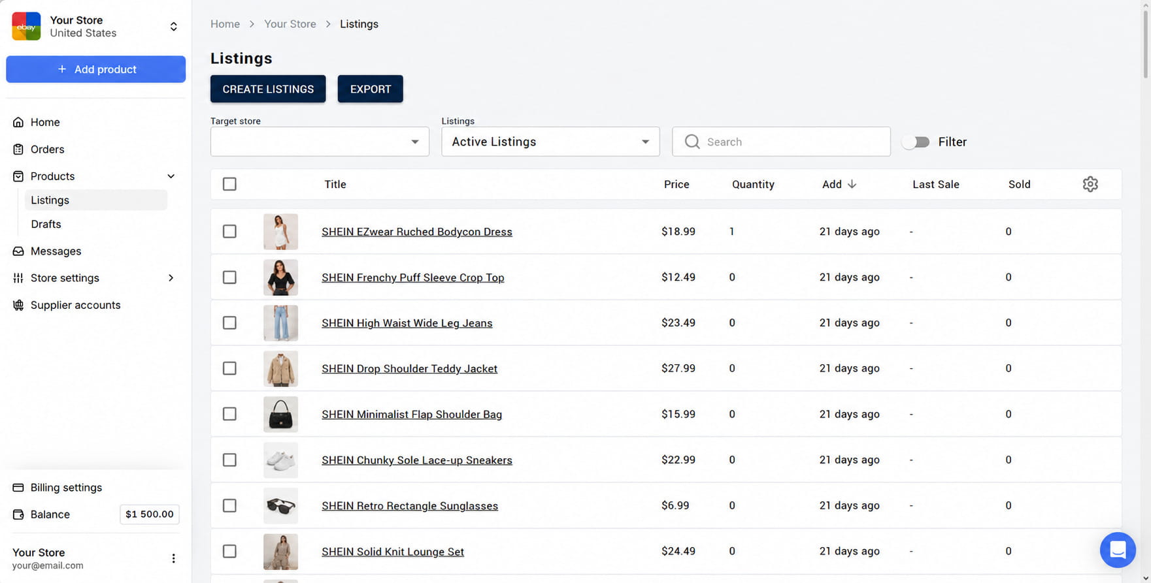Select checkbox for High Waist Wide Leg Jeans
The image size is (1151, 583).
click(x=229, y=323)
